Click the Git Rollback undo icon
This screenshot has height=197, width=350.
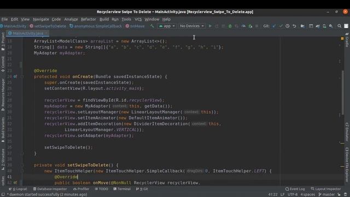(x=294, y=26)
